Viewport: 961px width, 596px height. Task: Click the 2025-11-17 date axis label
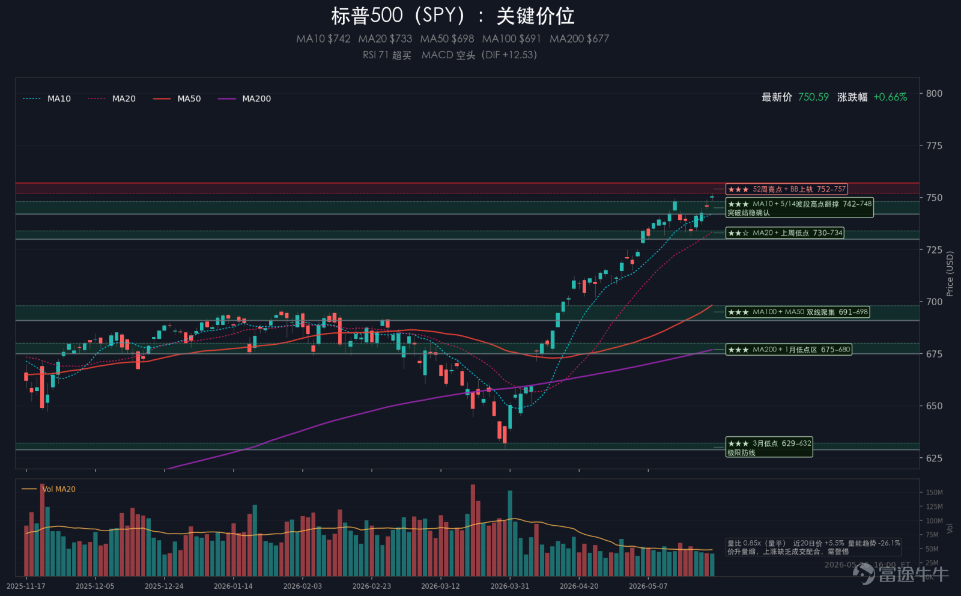pyautogui.click(x=26, y=586)
